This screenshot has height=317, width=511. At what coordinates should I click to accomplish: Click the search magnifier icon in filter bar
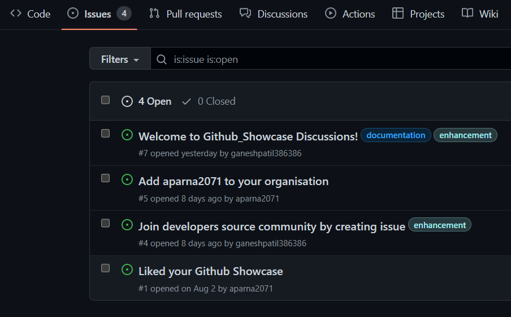162,59
